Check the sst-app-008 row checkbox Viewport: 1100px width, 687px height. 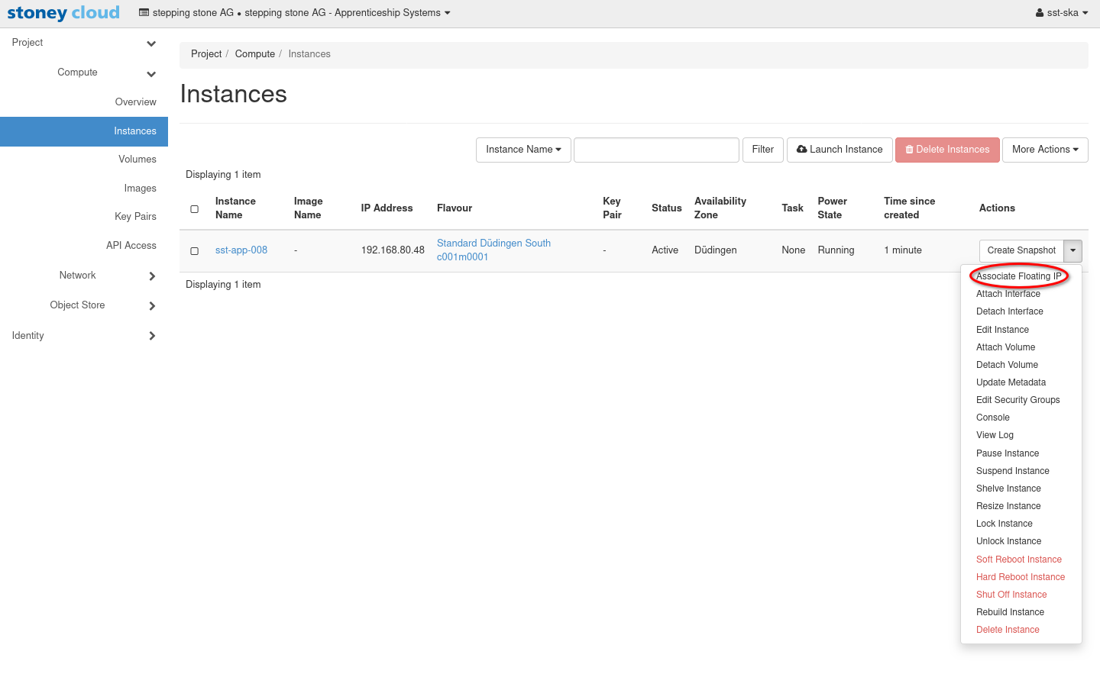[x=195, y=251]
